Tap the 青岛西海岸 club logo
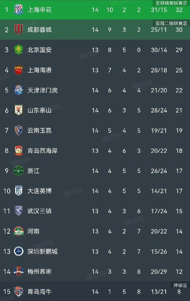Screen dimensions: 190x301 [x=19, y=151]
